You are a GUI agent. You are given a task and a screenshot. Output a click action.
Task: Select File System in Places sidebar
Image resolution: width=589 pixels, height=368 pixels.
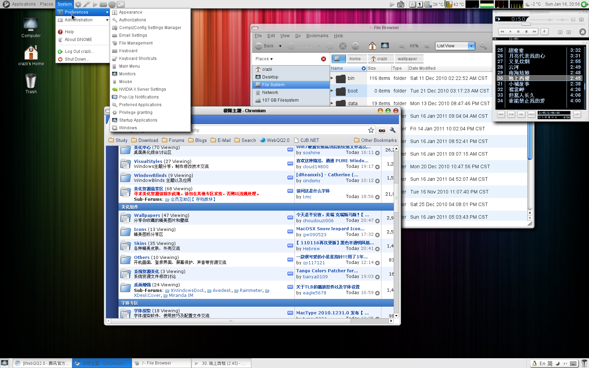(291, 85)
